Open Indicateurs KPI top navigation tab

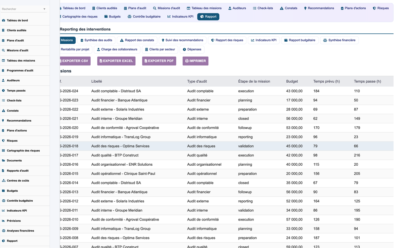180,17
